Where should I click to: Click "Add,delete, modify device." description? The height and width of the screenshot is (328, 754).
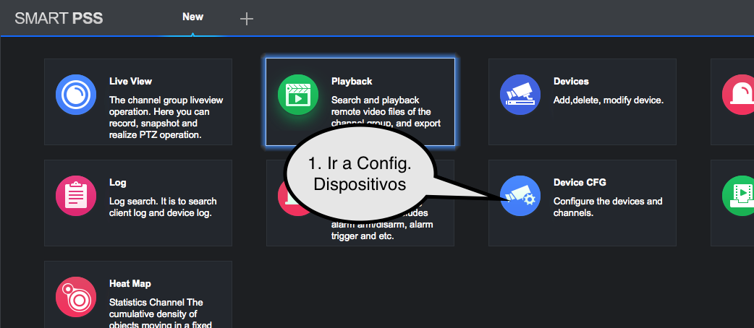point(609,100)
